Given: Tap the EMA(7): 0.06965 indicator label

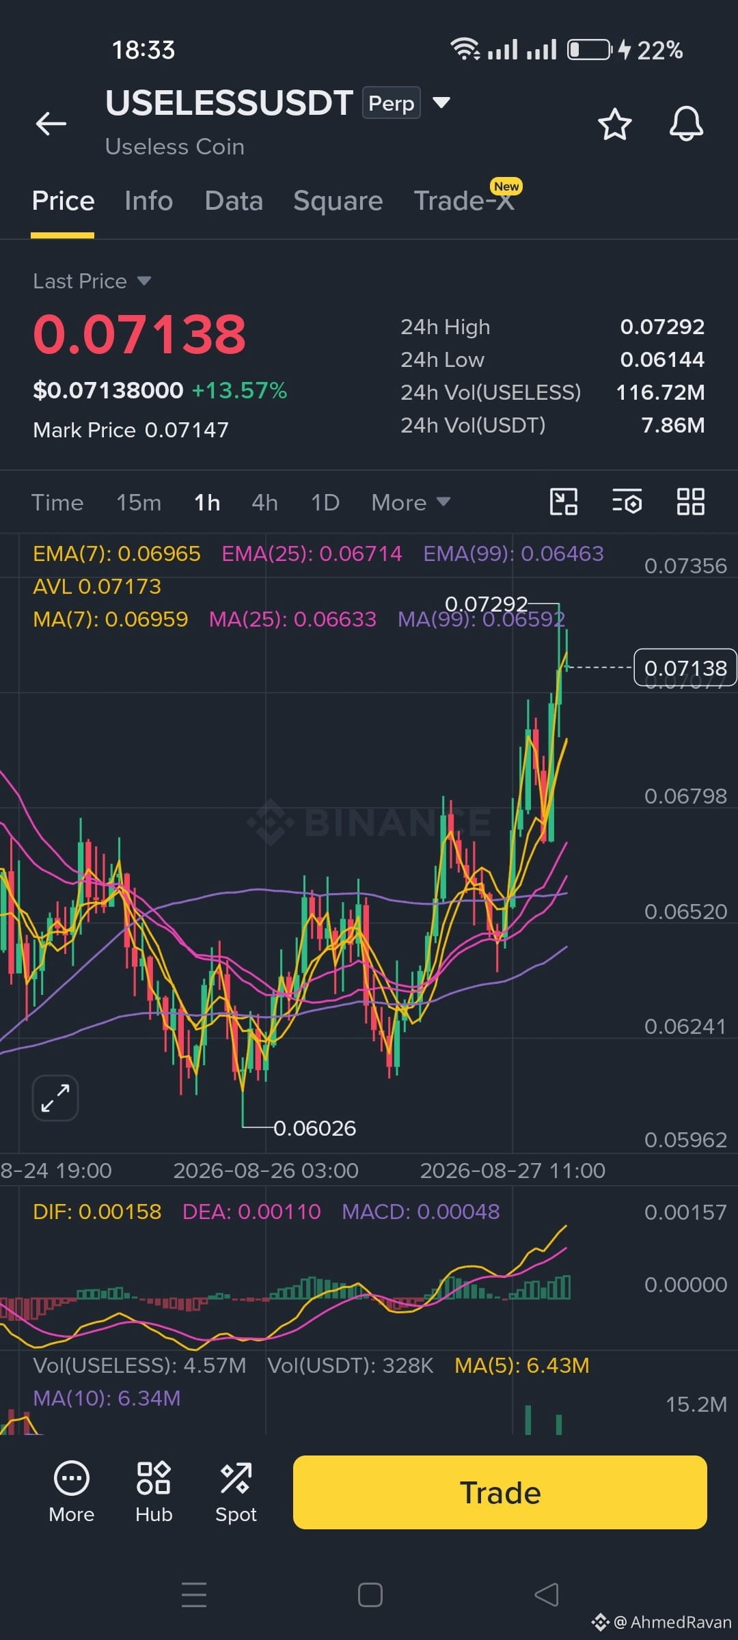Looking at the screenshot, I should pos(117,553).
